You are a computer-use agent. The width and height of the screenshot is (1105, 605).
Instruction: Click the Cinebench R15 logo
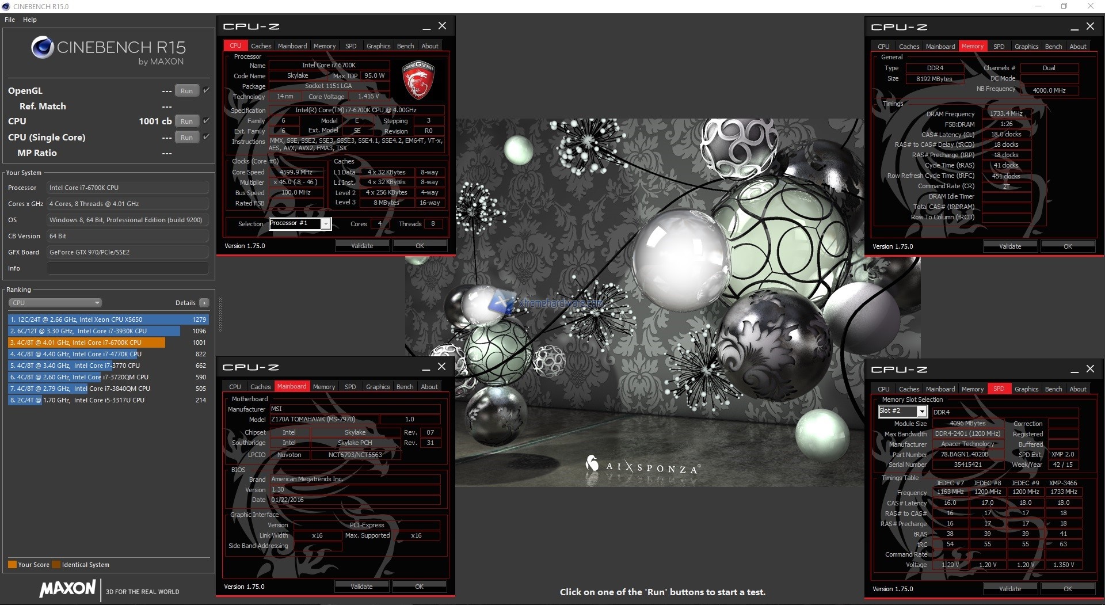(x=43, y=48)
